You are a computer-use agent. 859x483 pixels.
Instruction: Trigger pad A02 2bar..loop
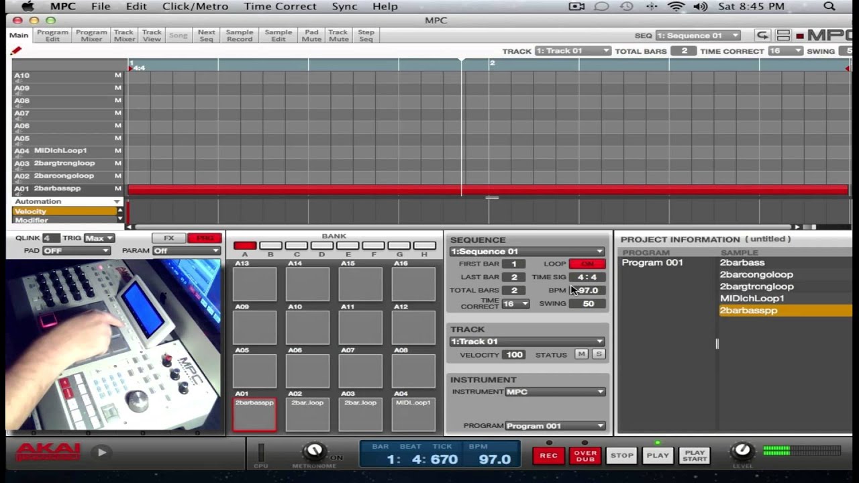307,414
